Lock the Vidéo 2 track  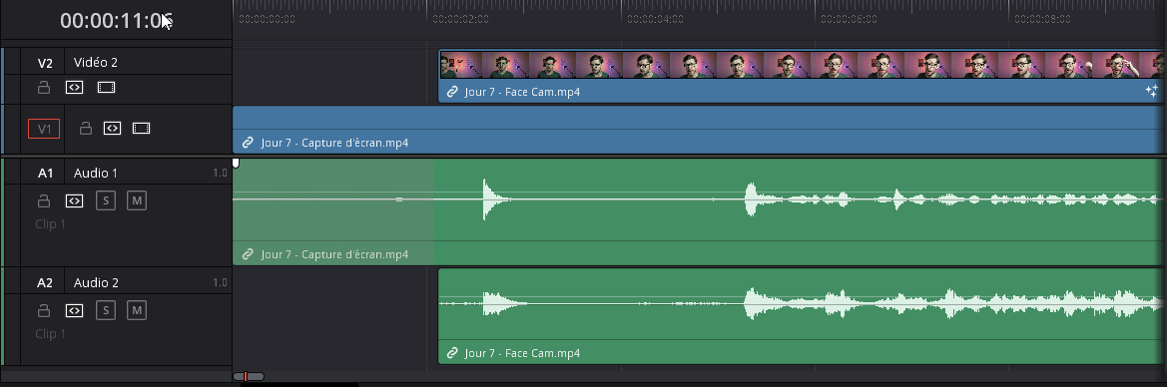coord(44,88)
